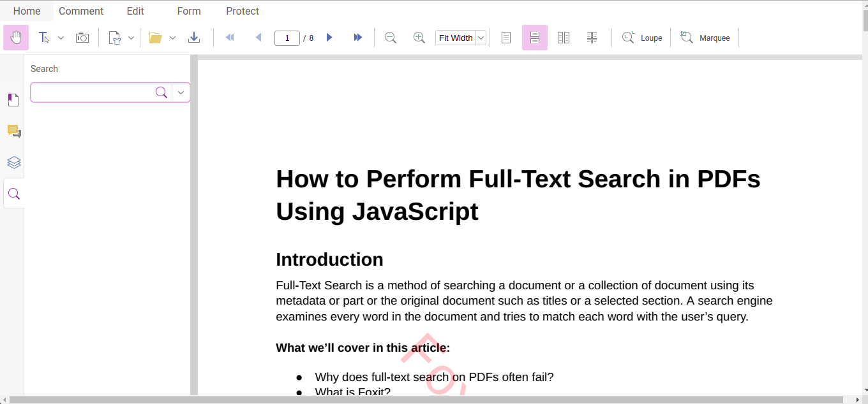Open the Comments panel in the sidebar
This screenshot has width=868, height=404.
point(13,131)
